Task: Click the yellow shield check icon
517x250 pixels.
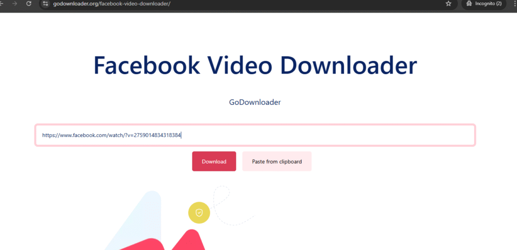Action: [199, 213]
